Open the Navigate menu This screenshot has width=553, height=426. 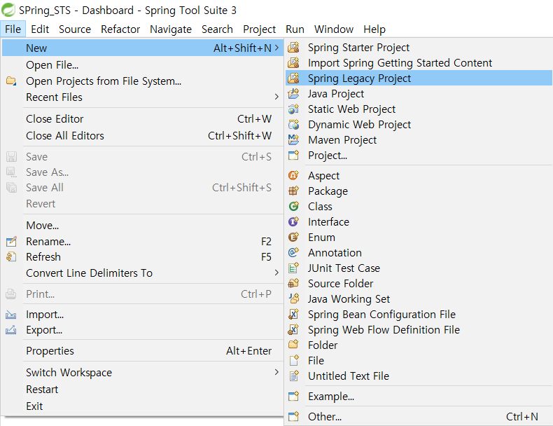point(171,29)
